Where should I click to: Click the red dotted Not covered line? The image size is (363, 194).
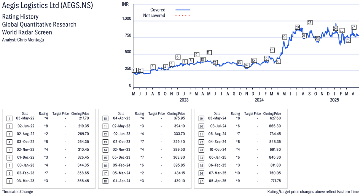(x=183, y=16)
